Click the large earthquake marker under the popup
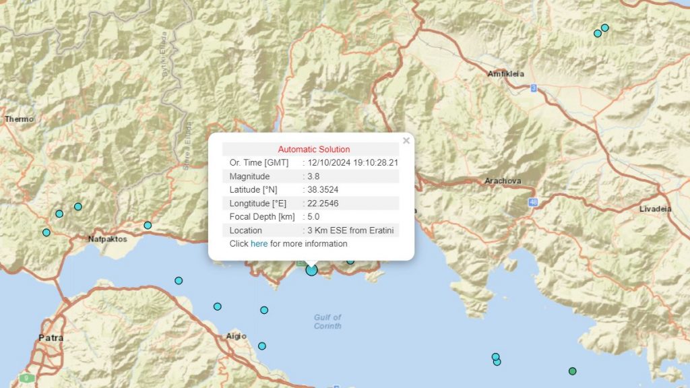The height and width of the screenshot is (388, 690). [311, 270]
